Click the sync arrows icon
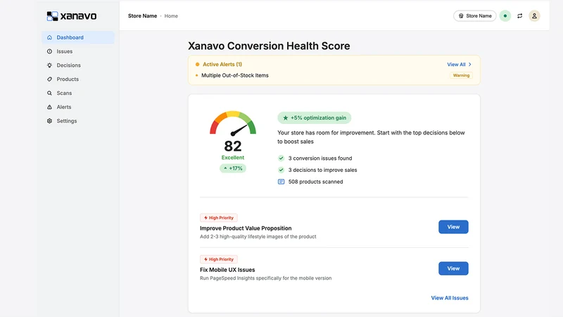The width and height of the screenshot is (563, 317). 519,15
